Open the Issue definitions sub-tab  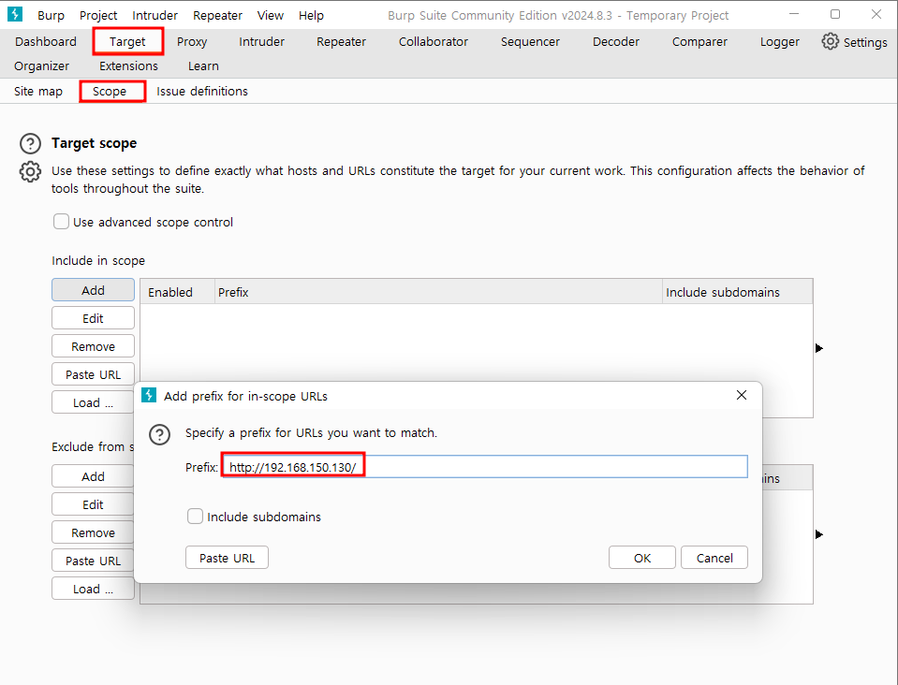click(x=202, y=92)
